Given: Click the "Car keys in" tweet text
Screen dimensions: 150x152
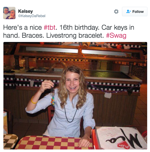Looking at the screenshot, I should click(118, 27).
